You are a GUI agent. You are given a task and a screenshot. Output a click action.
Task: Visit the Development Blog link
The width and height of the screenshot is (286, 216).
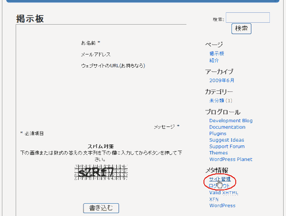pyautogui.click(x=231, y=121)
